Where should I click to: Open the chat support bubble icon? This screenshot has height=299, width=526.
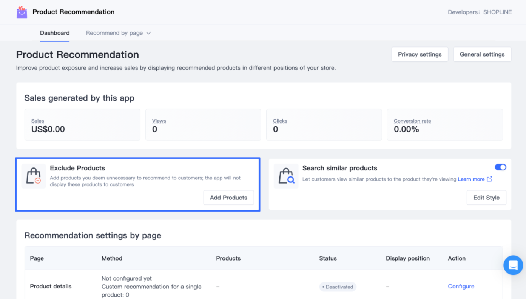[x=513, y=265]
